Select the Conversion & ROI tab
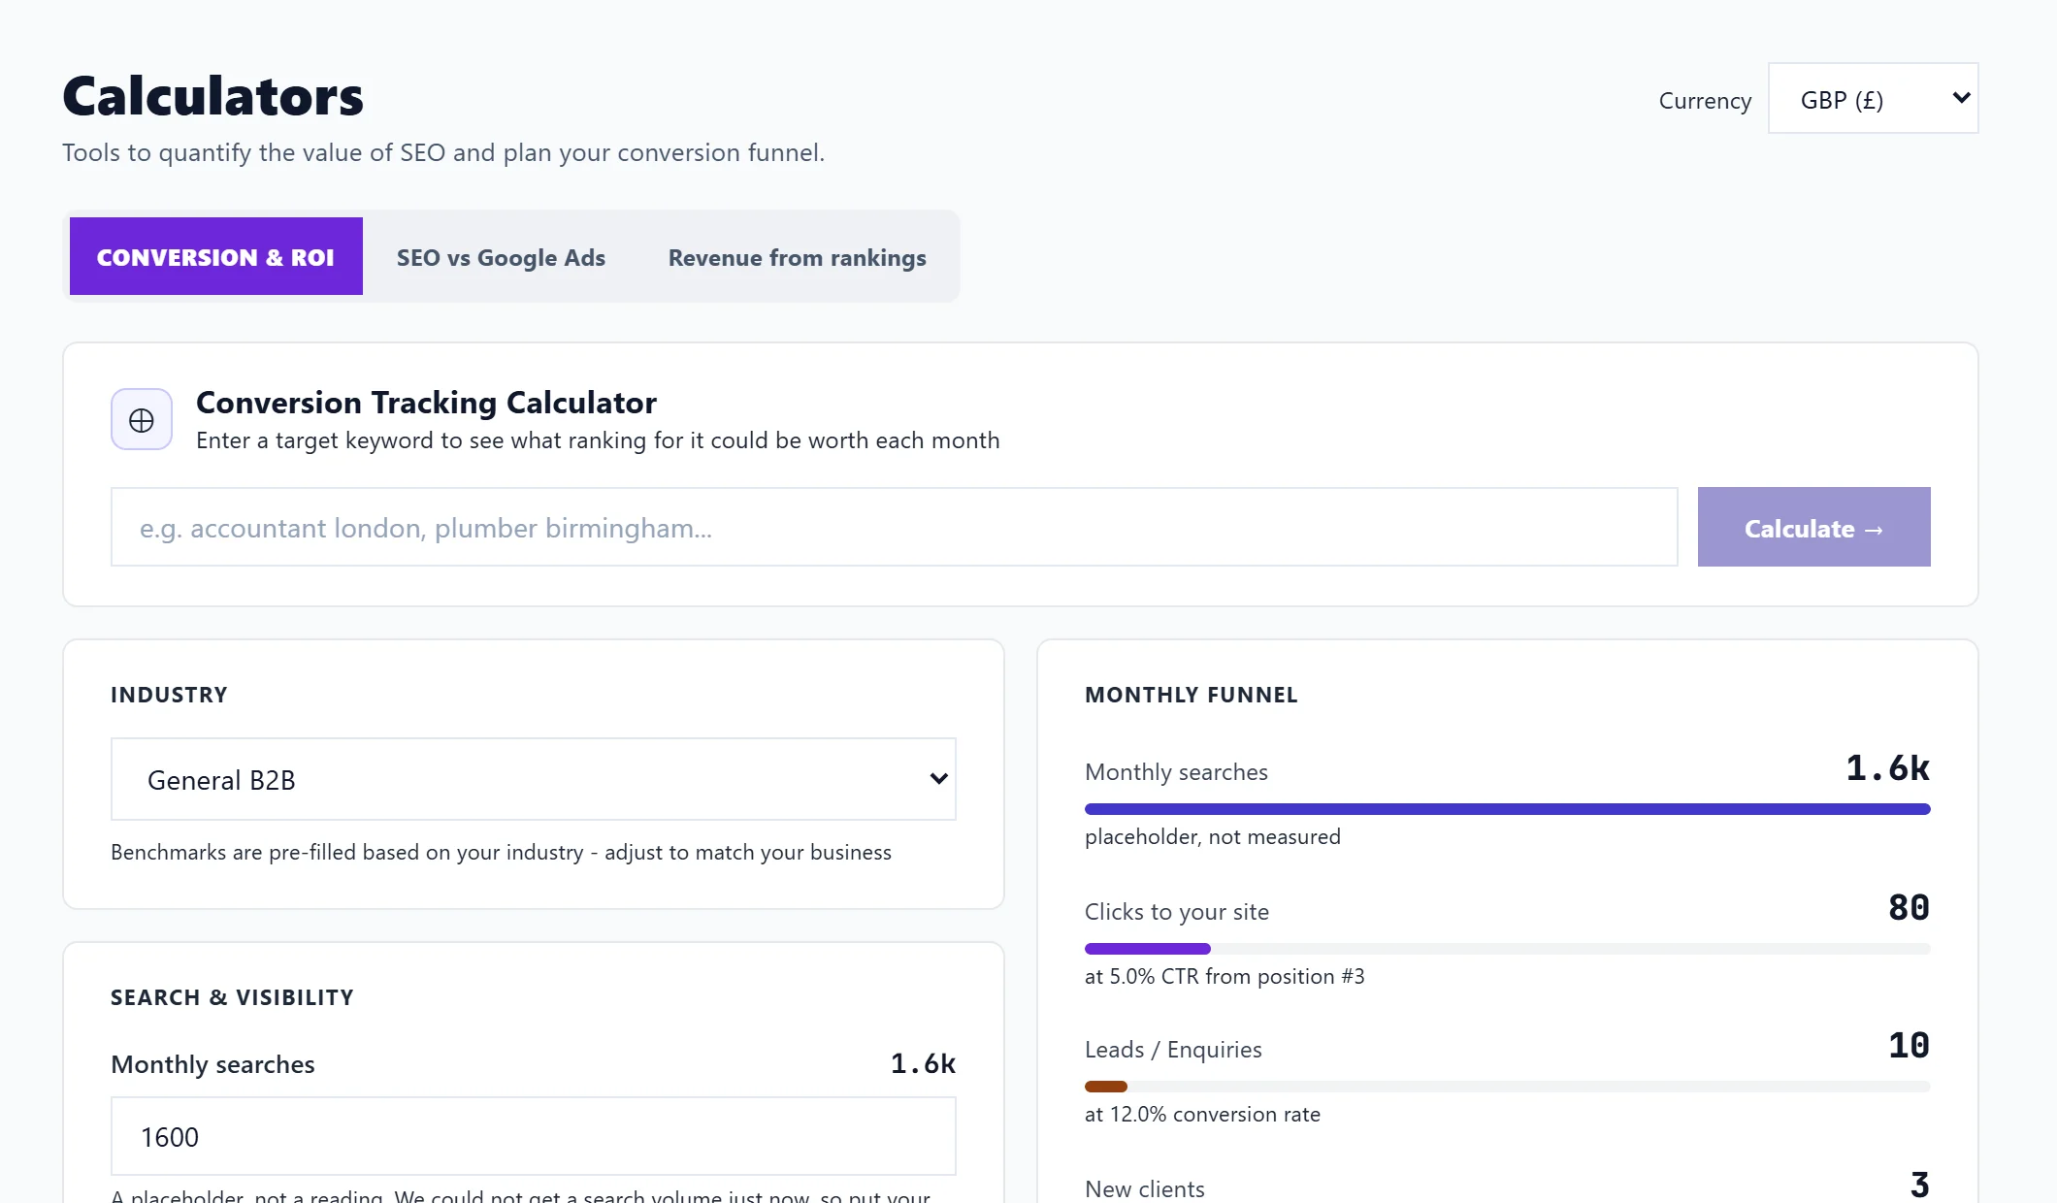The width and height of the screenshot is (2057, 1203). pos(216,256)
